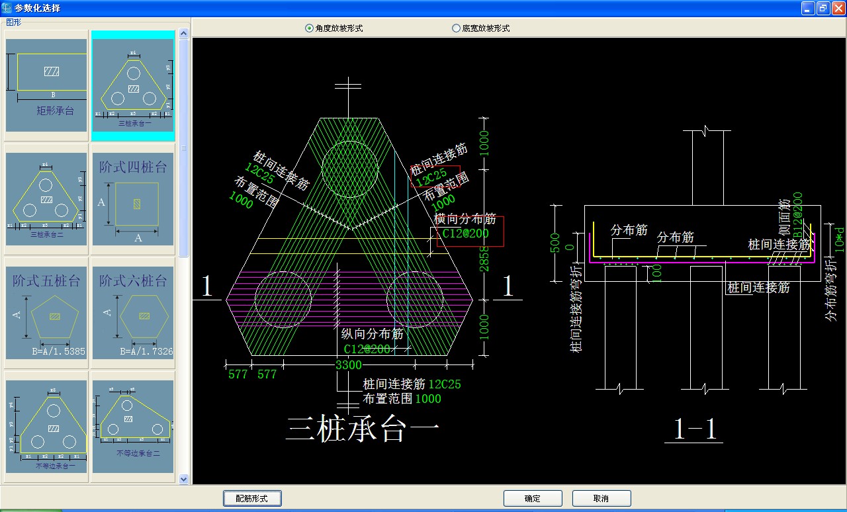The image size is (847, 512).
Task: Cancel with the 取消 button
Action: (602, 498)
